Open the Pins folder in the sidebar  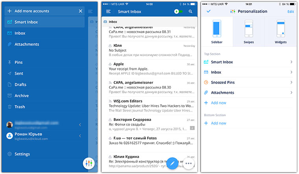[x=44, y=62]
